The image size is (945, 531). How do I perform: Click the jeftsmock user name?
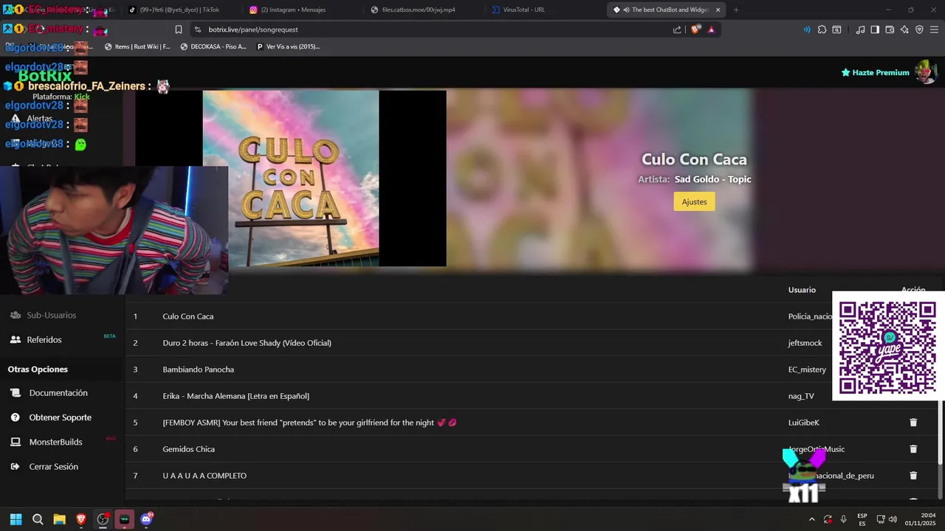point(805,343)
